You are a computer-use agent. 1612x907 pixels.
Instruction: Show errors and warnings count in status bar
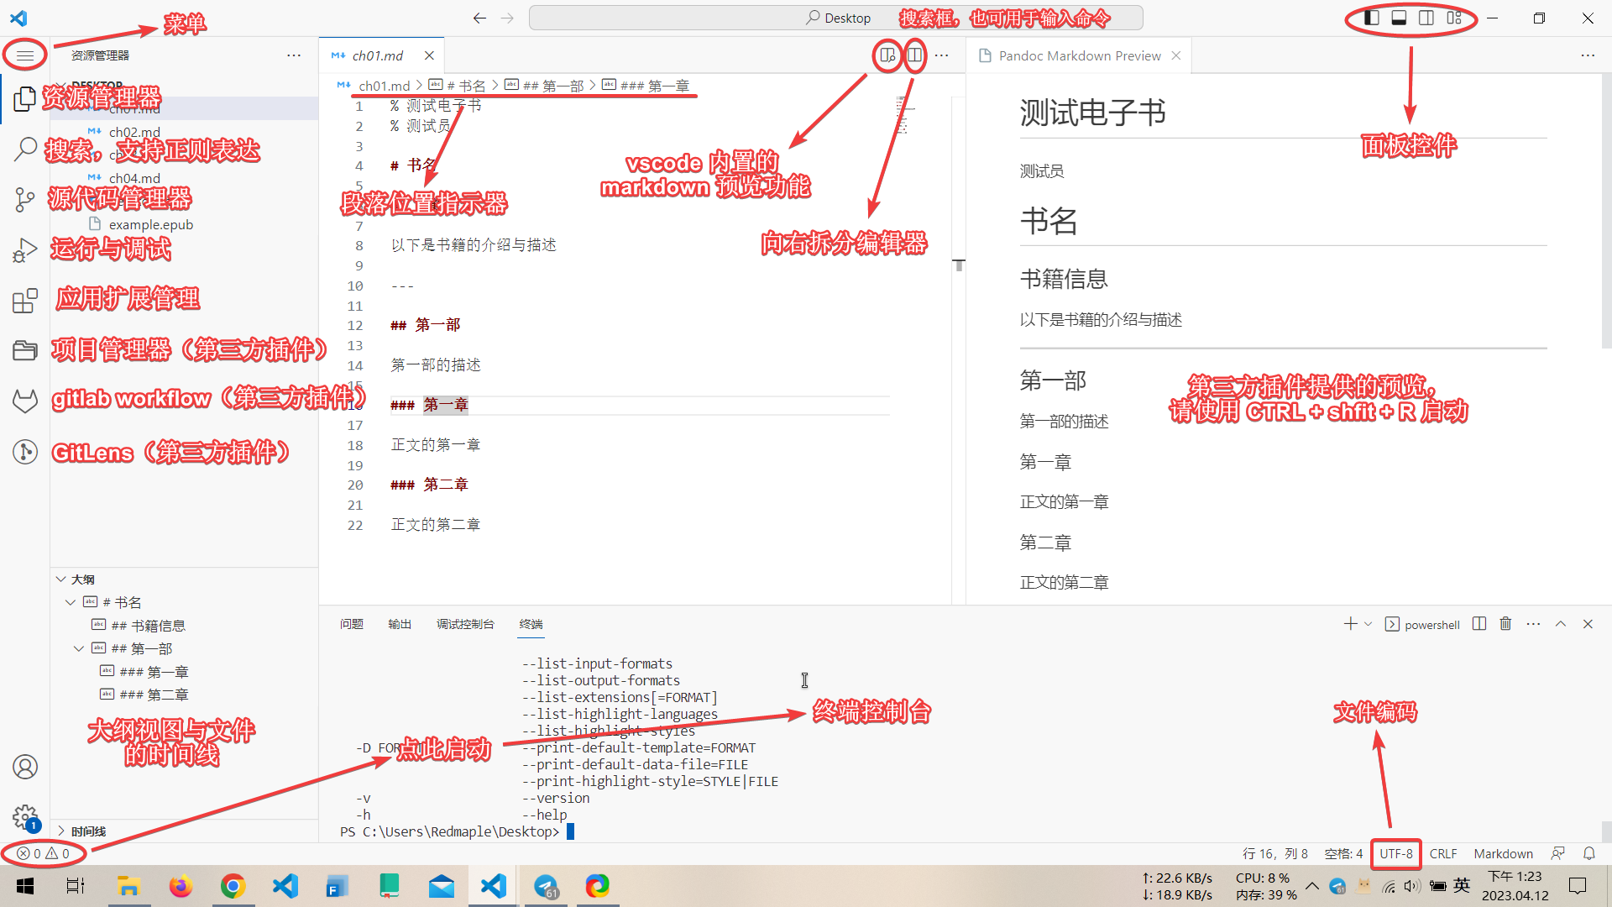[x=44, y=853]
